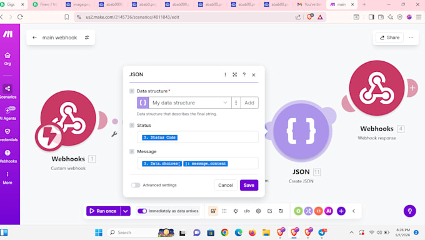The height and width of the screenshot is (240, 425).
Task: Toggle Immediately as data arrives scheduling
Action: coord(142,211)
